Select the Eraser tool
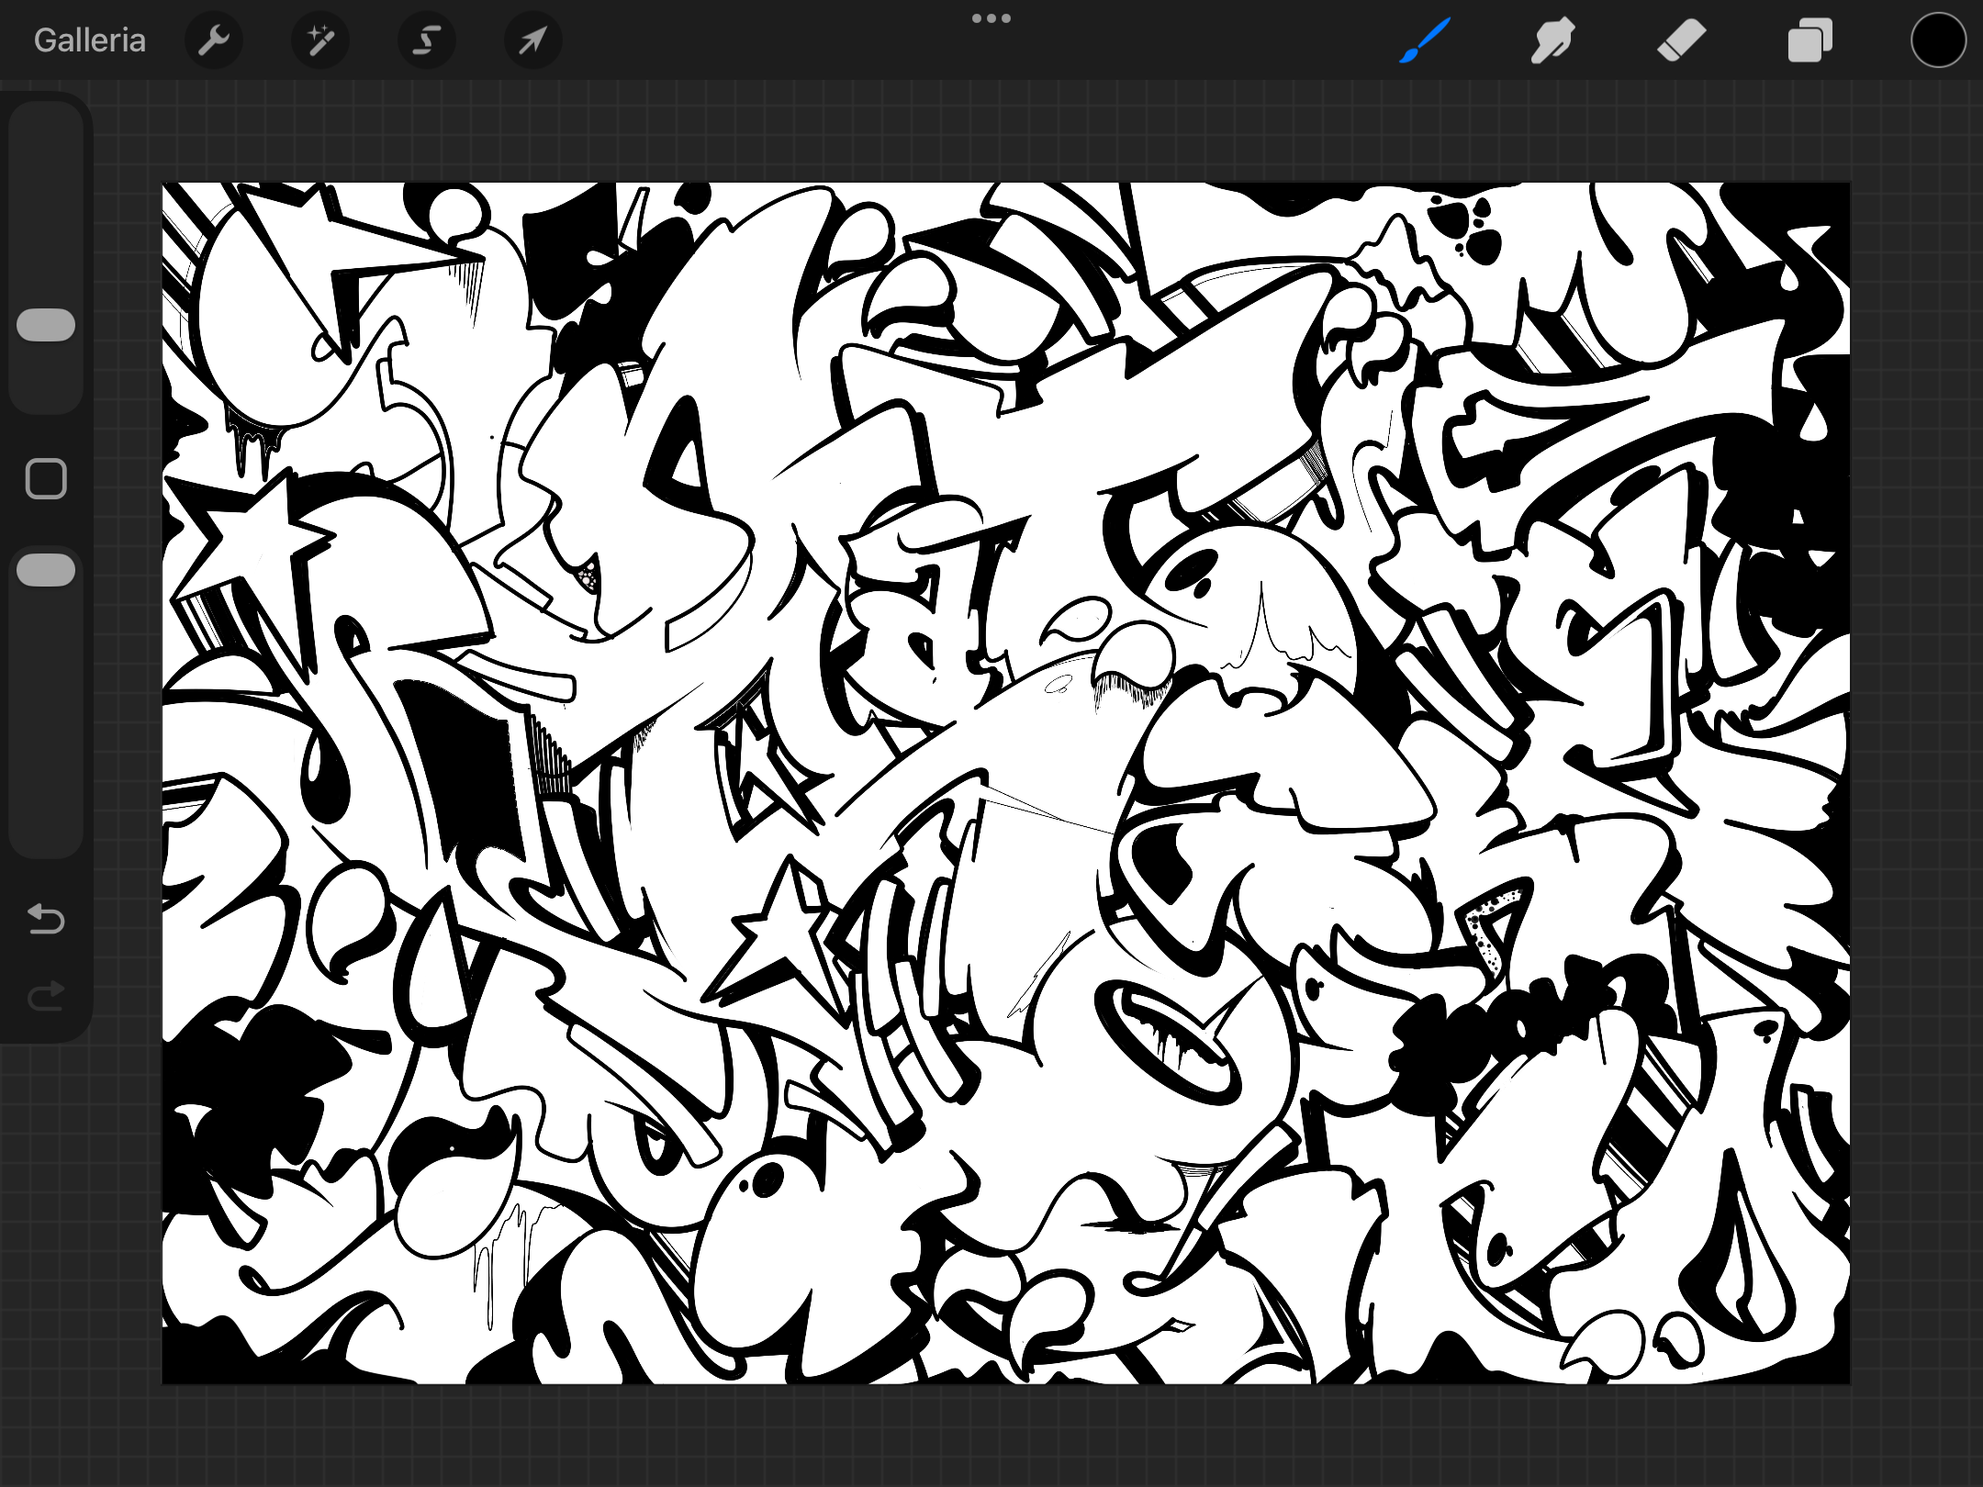1983x1487 pixels. (x=1682, y=40)
